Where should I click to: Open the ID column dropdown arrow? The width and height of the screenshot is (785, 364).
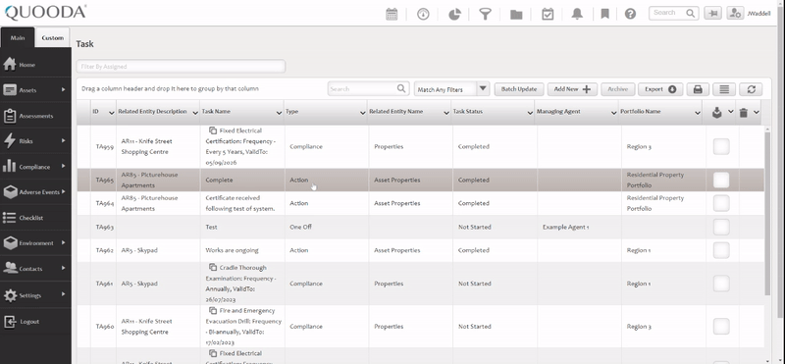111,113
